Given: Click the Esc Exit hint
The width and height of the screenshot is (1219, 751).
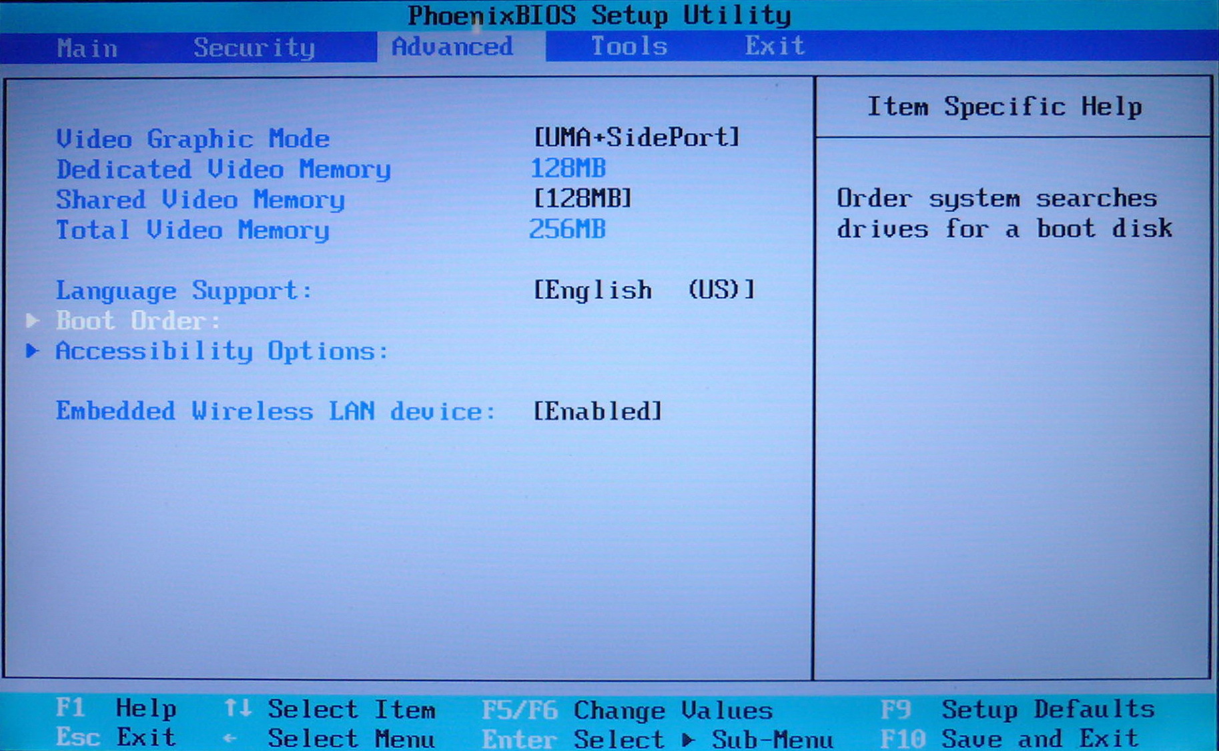Looking at the screenshot, I should 116,738.
